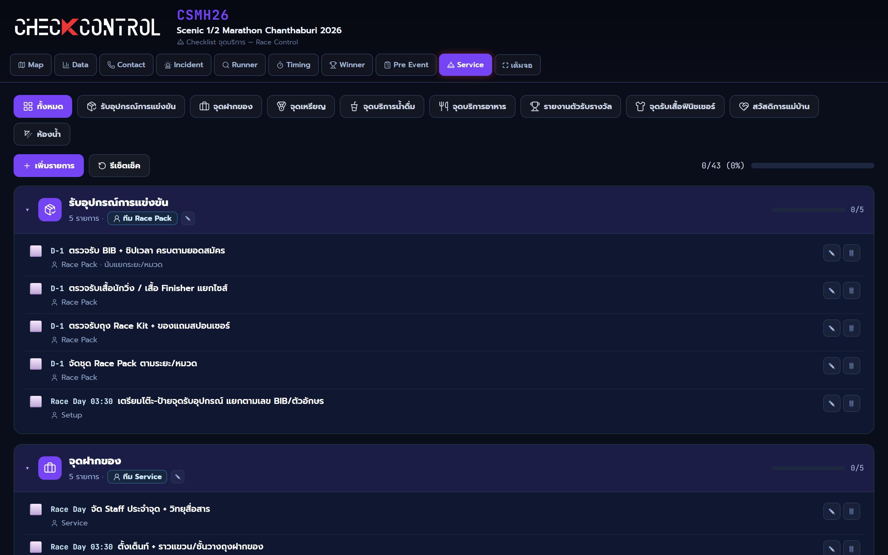This screenshot has width=888, height=555.
Task: Click the CSMH26 event code
Action: tap(203, 15)
